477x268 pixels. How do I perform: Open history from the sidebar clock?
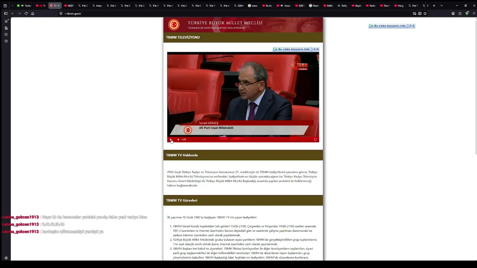pos(6,35)
